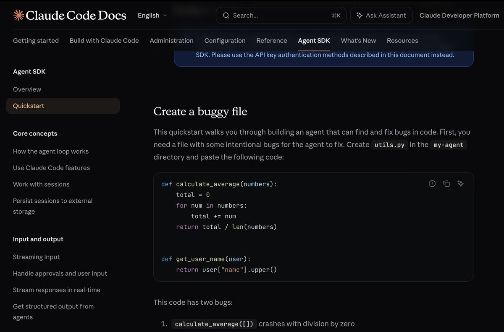The height and width of the screenshot is (332, 504).
Task: Click the return total / len(numbers) line
Action: [226, 227]
